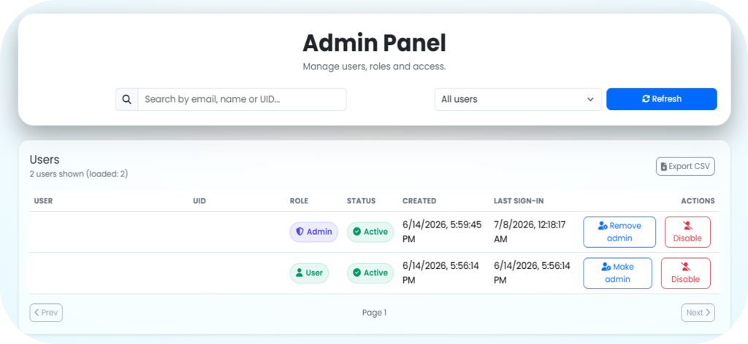
Task: Click Active status badge in Admin row
Action: pos(370,232)
